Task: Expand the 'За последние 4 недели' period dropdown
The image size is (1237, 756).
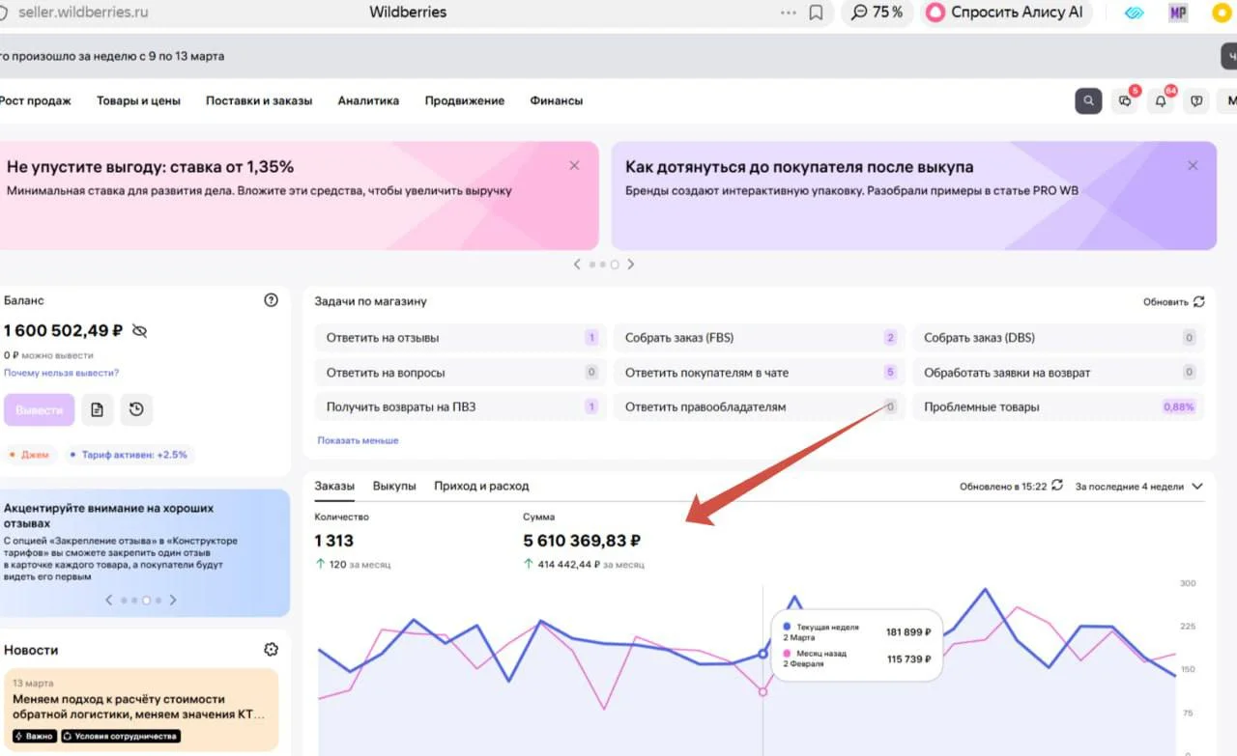Action: (1139, 487)
